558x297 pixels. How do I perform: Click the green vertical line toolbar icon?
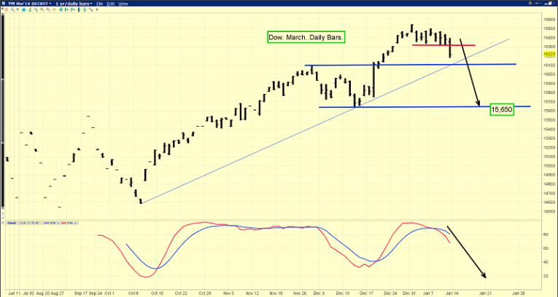click(85, 9)
